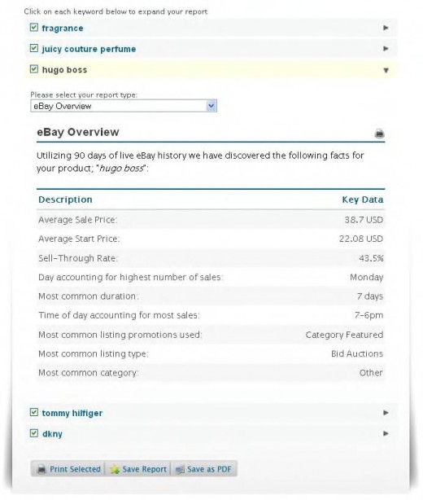This screenshot has width=423, height=500.
Task: Expand the juicy couture perfume arrow
Action: [386, 49]
